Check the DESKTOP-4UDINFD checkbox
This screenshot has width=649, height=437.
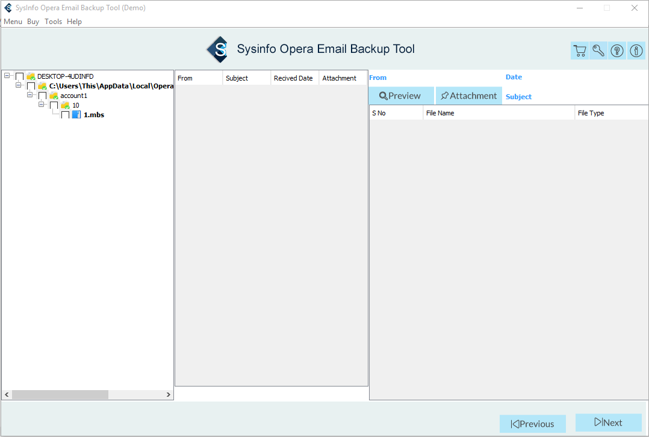(19, 76)
